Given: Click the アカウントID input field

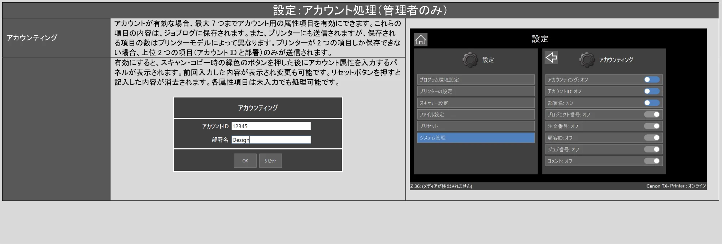Looking at the screenshot, I should pyautogui.click(x=271, y=126).
